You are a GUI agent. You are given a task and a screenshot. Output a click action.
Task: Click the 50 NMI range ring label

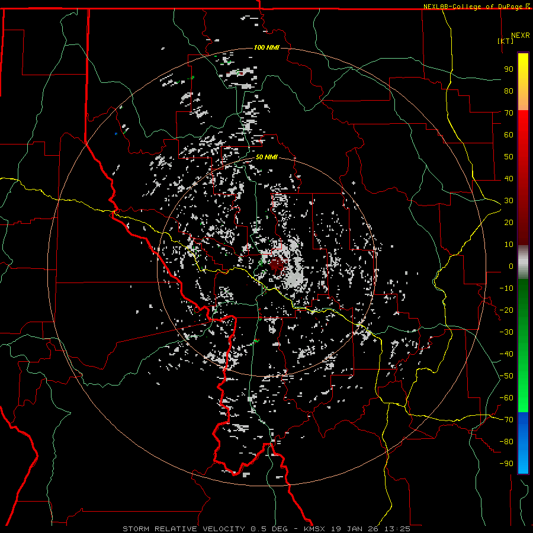(x=266, y=157)
